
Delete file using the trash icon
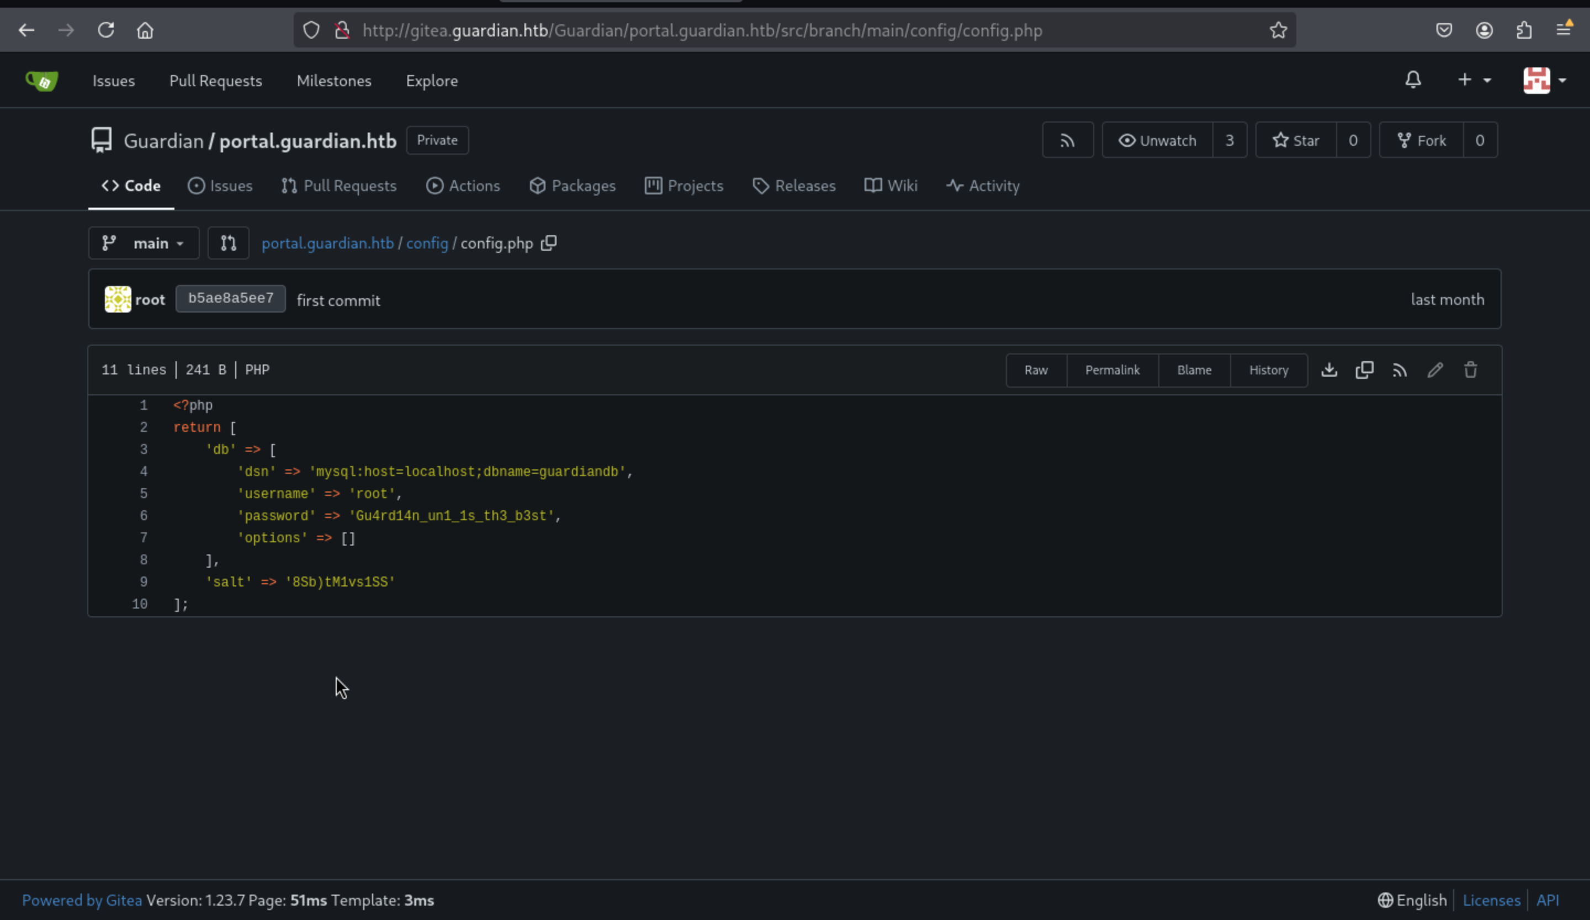pyautogui.click(x=1470, y=370)
